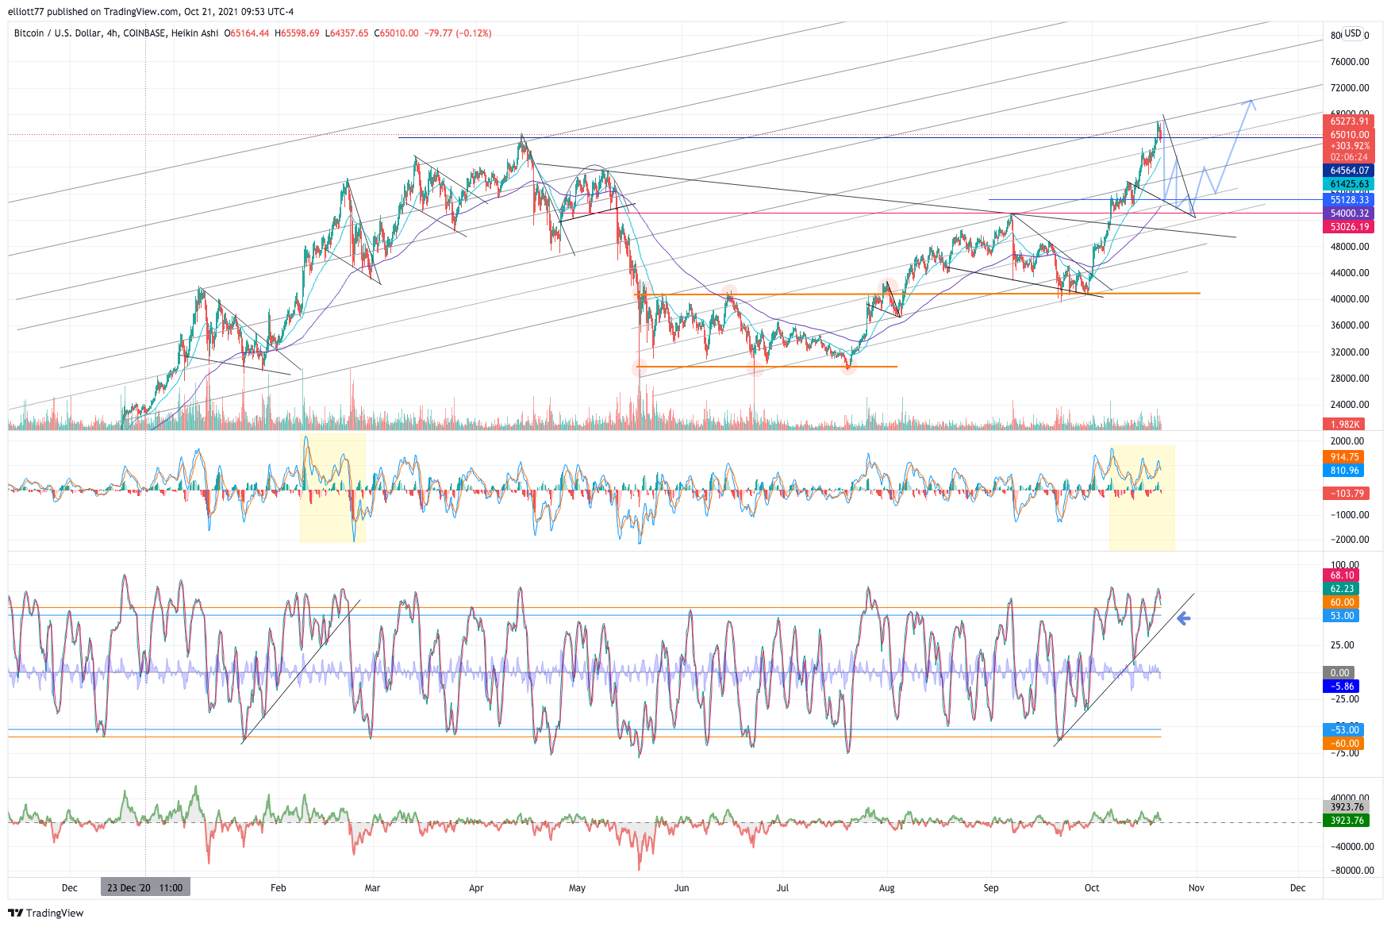
Task: Click the Feb label on time axis
Action: 278,888
